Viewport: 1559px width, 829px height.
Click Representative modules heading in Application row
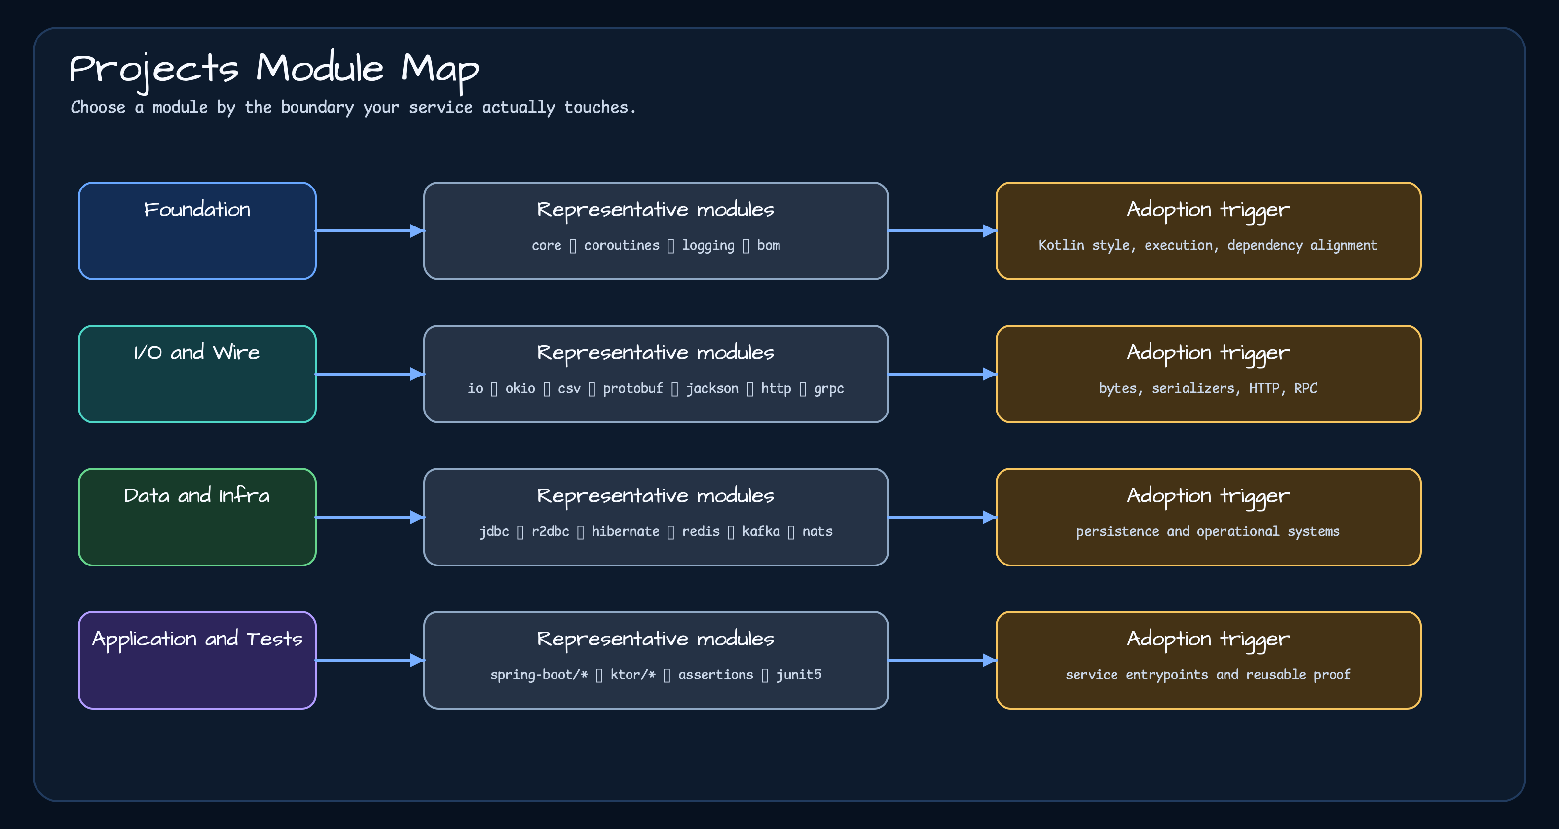coord(656,640)
